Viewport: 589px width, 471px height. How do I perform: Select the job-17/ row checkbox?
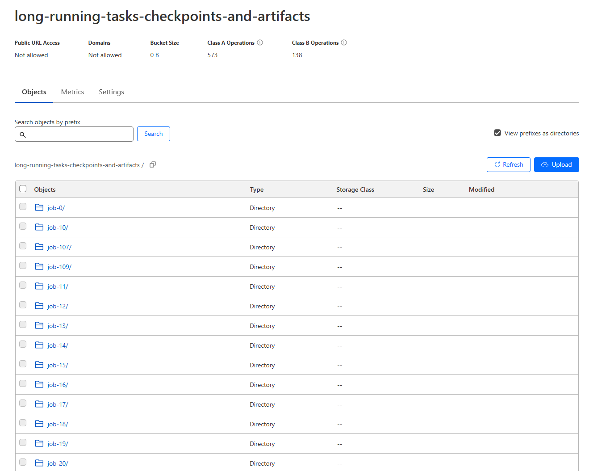click(x=23, y=403)
